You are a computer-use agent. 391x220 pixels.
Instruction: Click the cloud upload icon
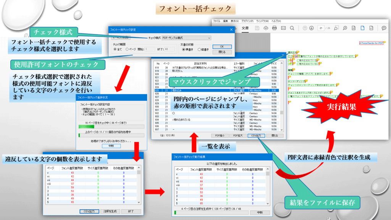point(266,28)
